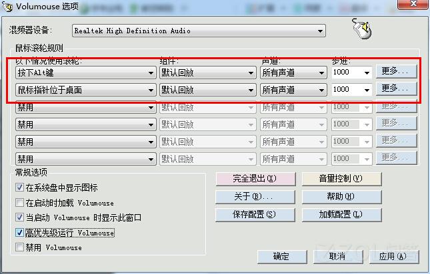Open 帮助(H) button
Viewport: 430px width, 274px height.
point(342,197)
